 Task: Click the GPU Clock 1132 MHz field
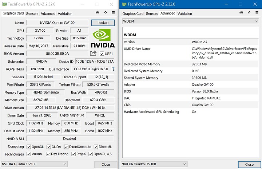36,123
